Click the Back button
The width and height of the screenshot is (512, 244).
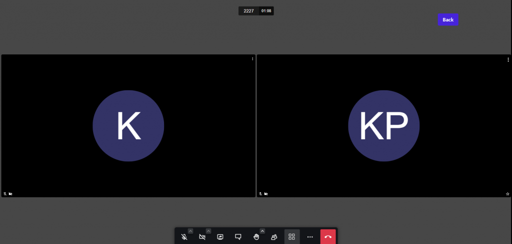(x=448, y=19)
